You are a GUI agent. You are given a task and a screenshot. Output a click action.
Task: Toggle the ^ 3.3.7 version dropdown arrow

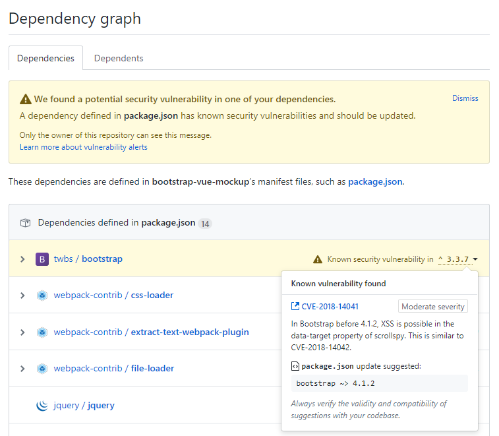[x=475, y=259]
